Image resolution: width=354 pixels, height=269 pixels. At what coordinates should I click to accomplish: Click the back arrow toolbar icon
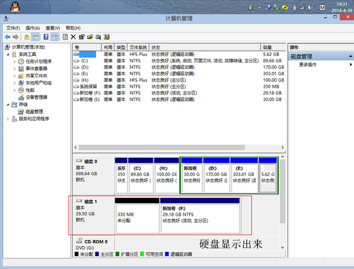tap(8, 37)
